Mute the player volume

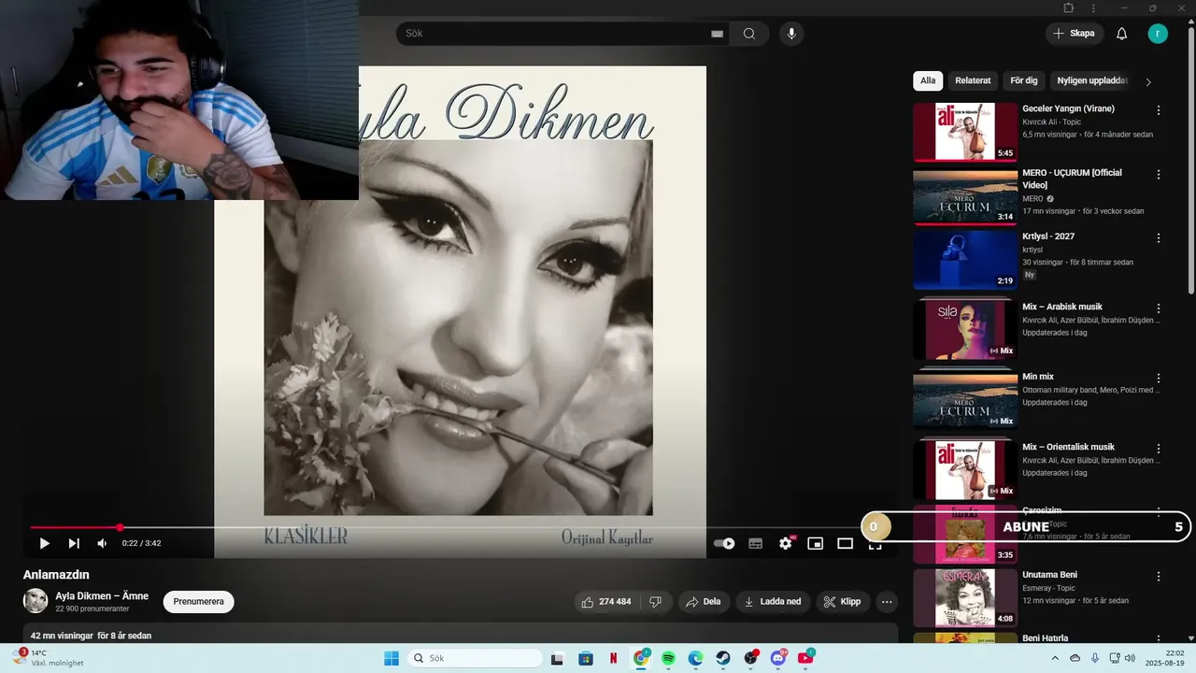click(x=102, y=543)
